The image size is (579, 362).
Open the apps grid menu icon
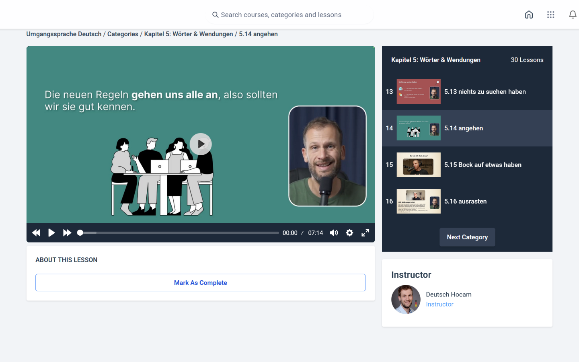click(550, 15)
